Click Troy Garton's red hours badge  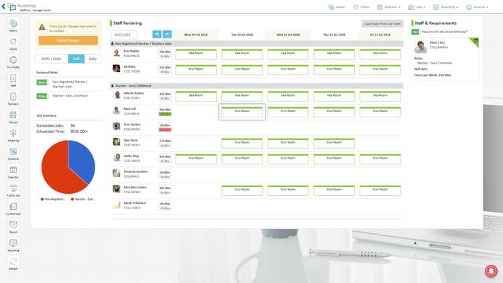[x=165, y=130]
